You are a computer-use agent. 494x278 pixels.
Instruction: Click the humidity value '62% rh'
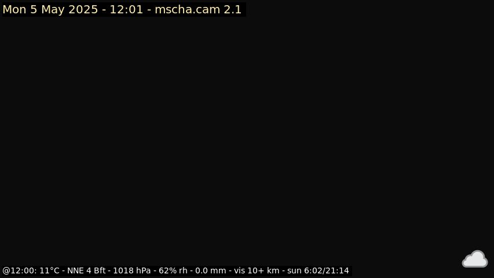coord(173,270)
